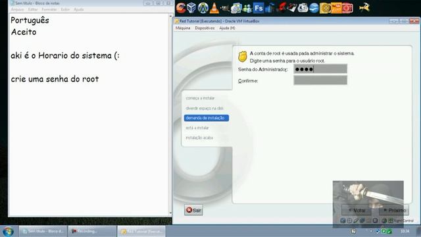Click the Voltar button in installer
The width and height of the screenshot is (421, 237).
357,210
